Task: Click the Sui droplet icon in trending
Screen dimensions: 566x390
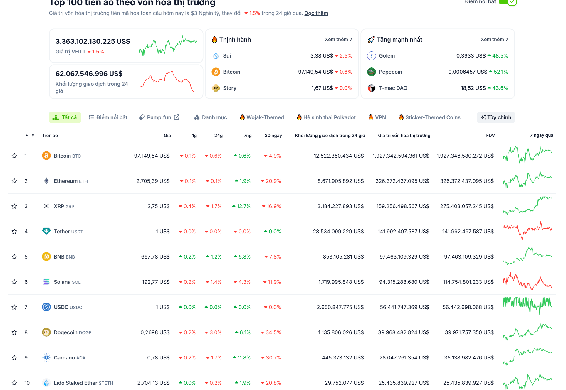Action: pos(216,56)
